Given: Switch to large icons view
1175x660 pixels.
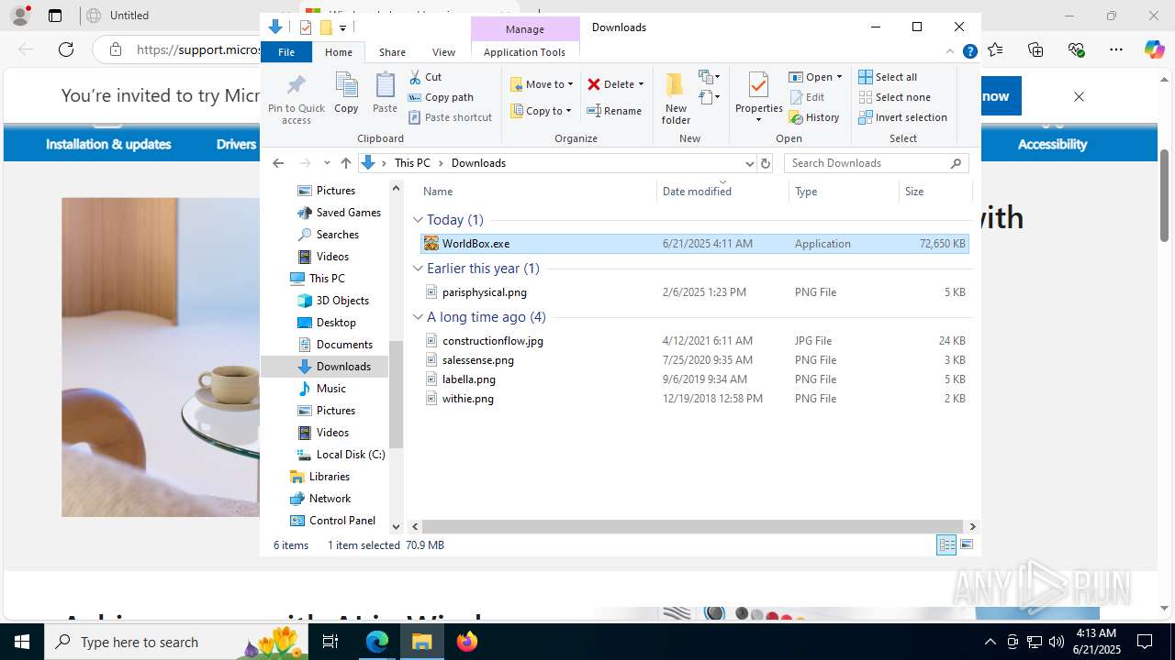Looking at the screenshot, I should click(x=967, y=545).
